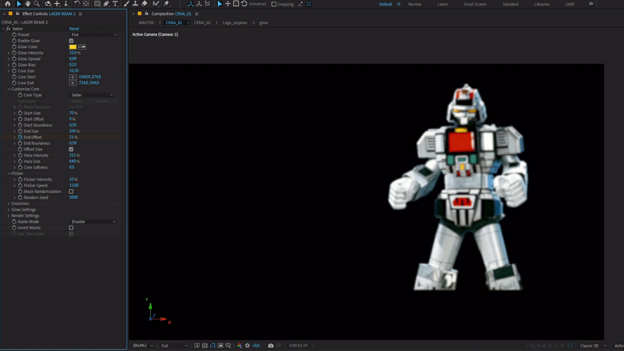Click the Glow Intensity value field
Image resolution: width=624 pixels, height=351 pixels.
coord(73,53)
